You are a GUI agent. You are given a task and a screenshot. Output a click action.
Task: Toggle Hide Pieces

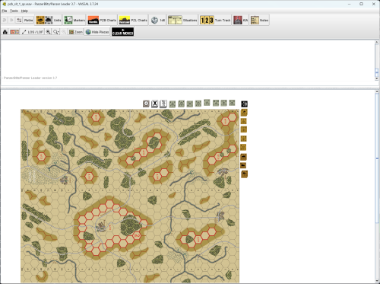click(97, 32)
